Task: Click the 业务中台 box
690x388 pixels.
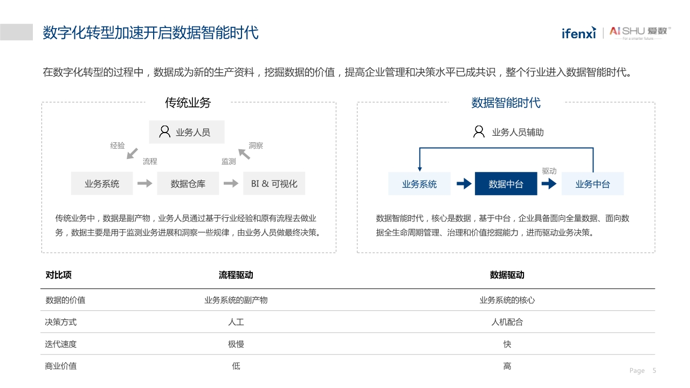Action: 592,183
